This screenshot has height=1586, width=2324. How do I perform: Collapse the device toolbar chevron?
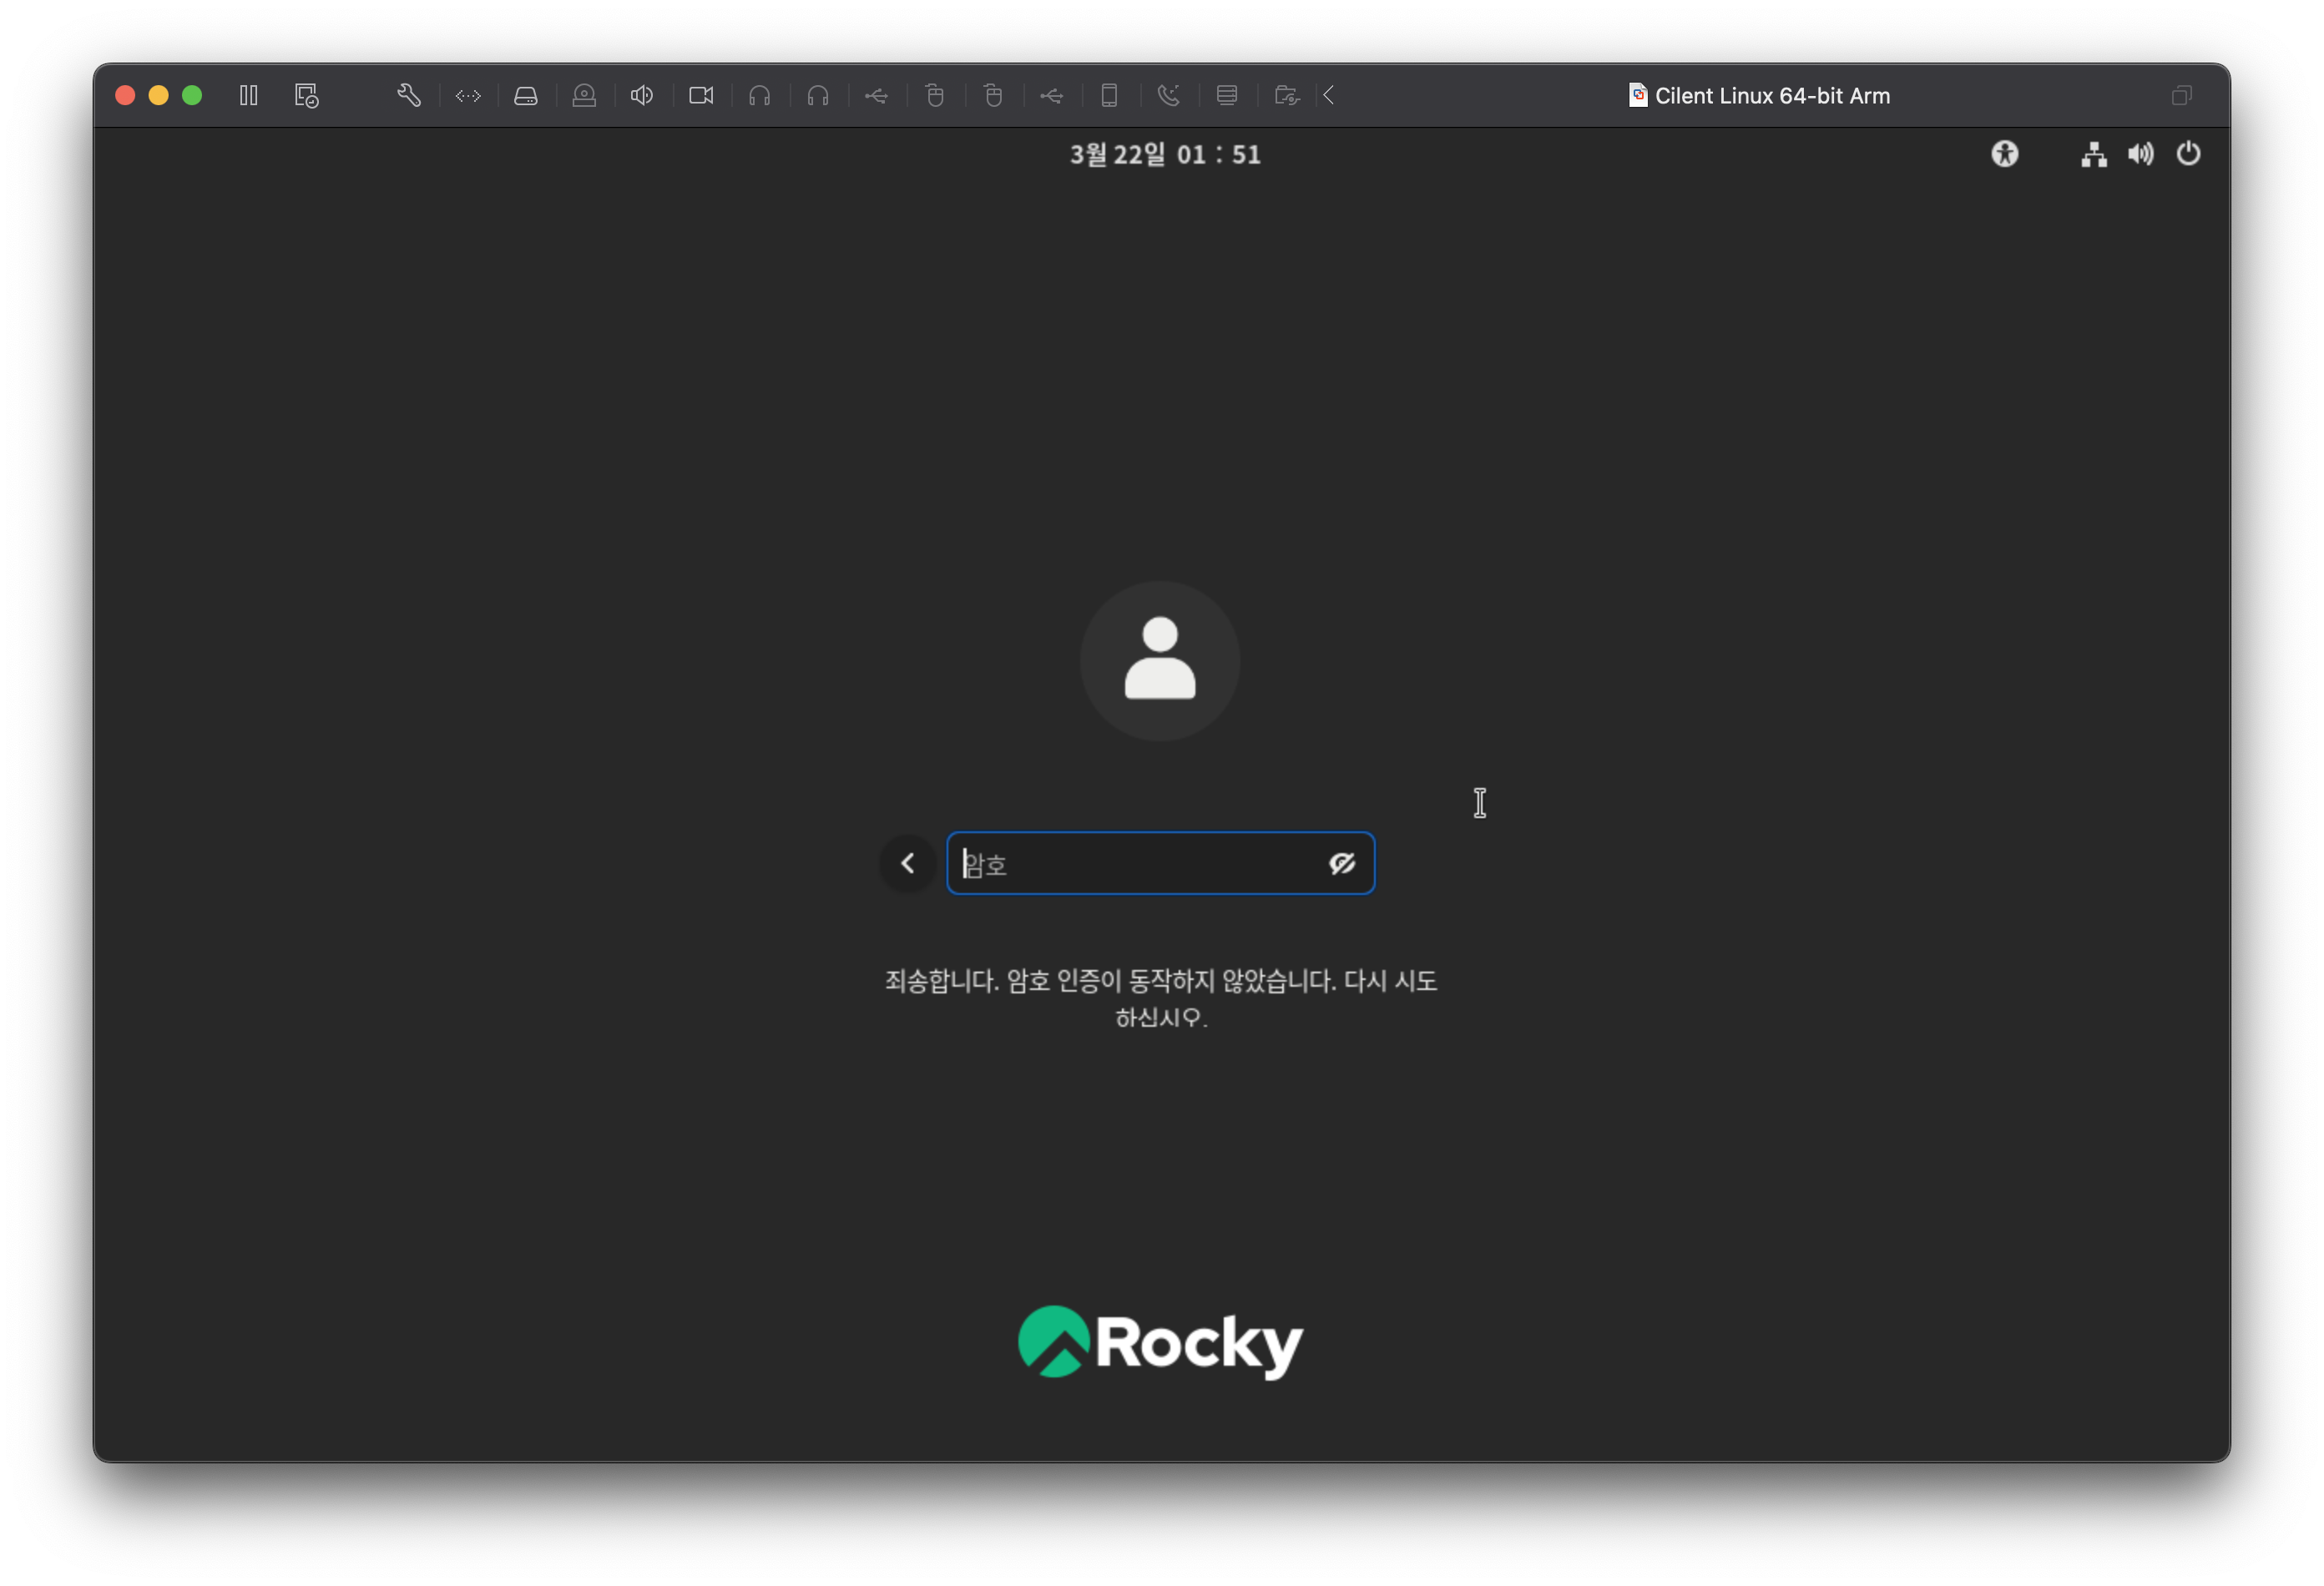(1329, 96)
